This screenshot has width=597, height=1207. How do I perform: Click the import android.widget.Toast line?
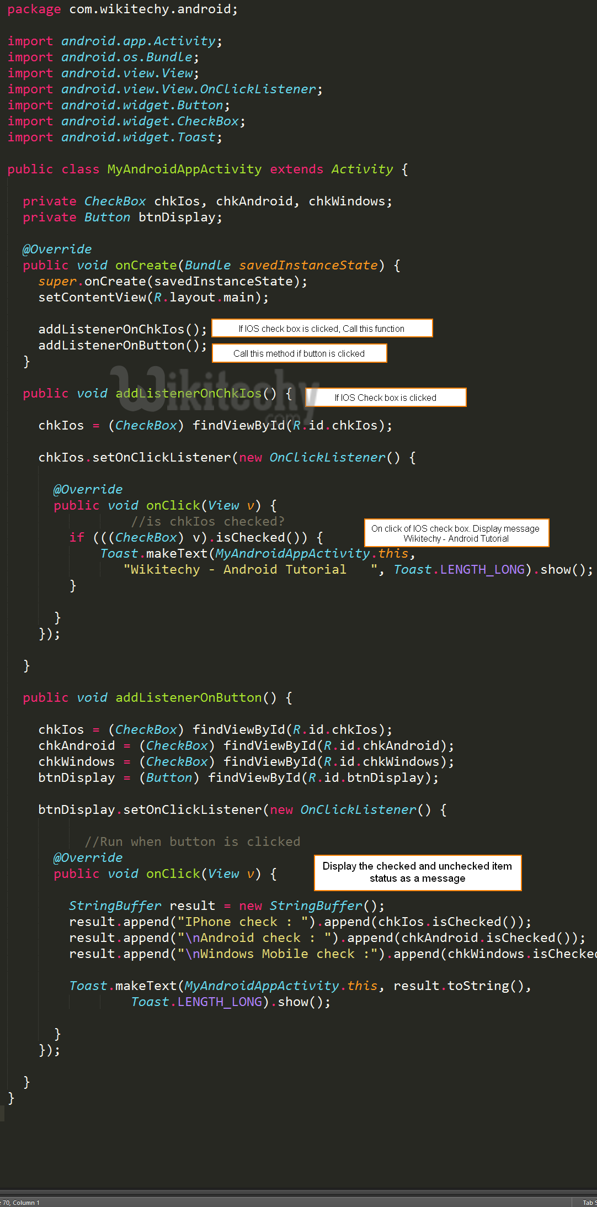(x=115, y=137)
